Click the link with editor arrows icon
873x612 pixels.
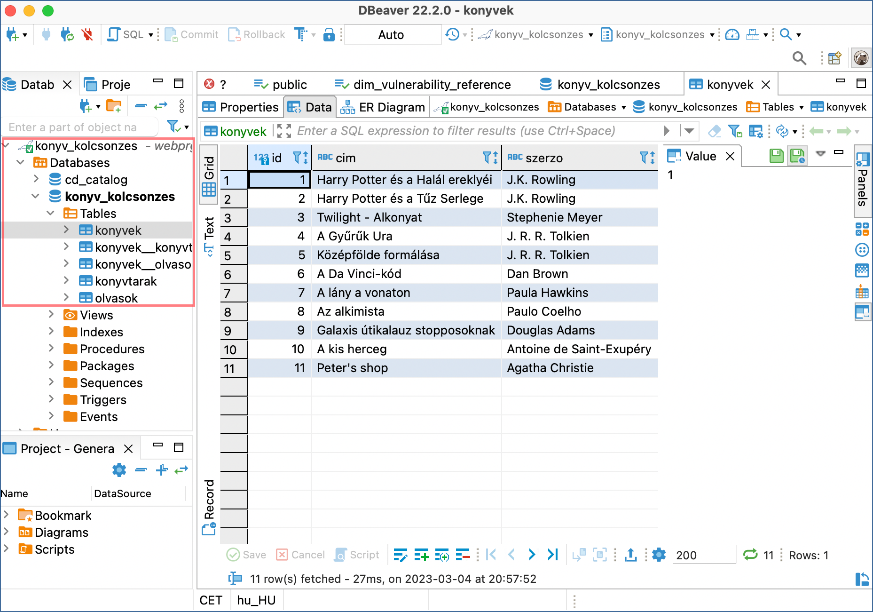coord(161,106)
